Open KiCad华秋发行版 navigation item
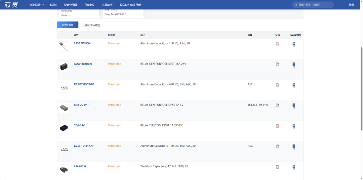Viewport: 363px width, 180px height. click(x=130, y=5)
